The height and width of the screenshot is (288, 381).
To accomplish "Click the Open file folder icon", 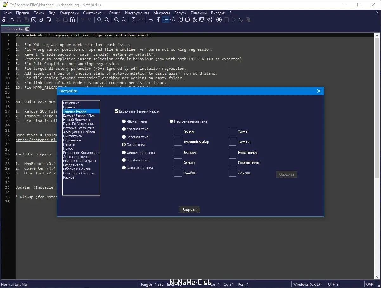I will pos(12,20).
